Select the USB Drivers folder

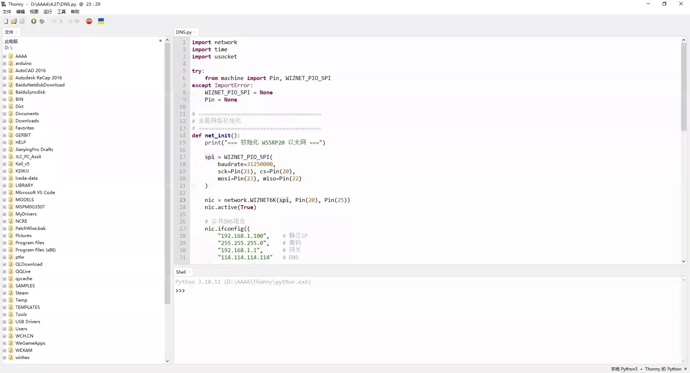point(28,322)
